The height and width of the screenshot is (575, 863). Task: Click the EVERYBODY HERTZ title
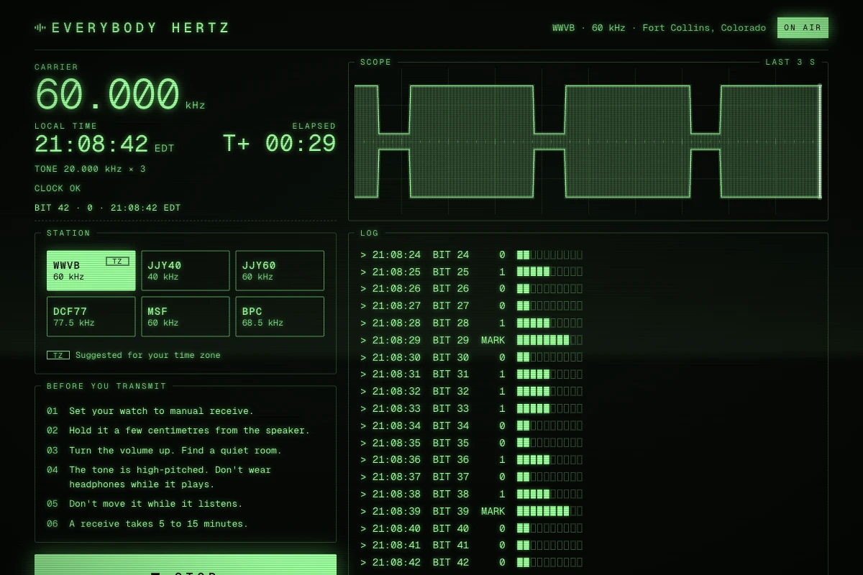point(141,28)
